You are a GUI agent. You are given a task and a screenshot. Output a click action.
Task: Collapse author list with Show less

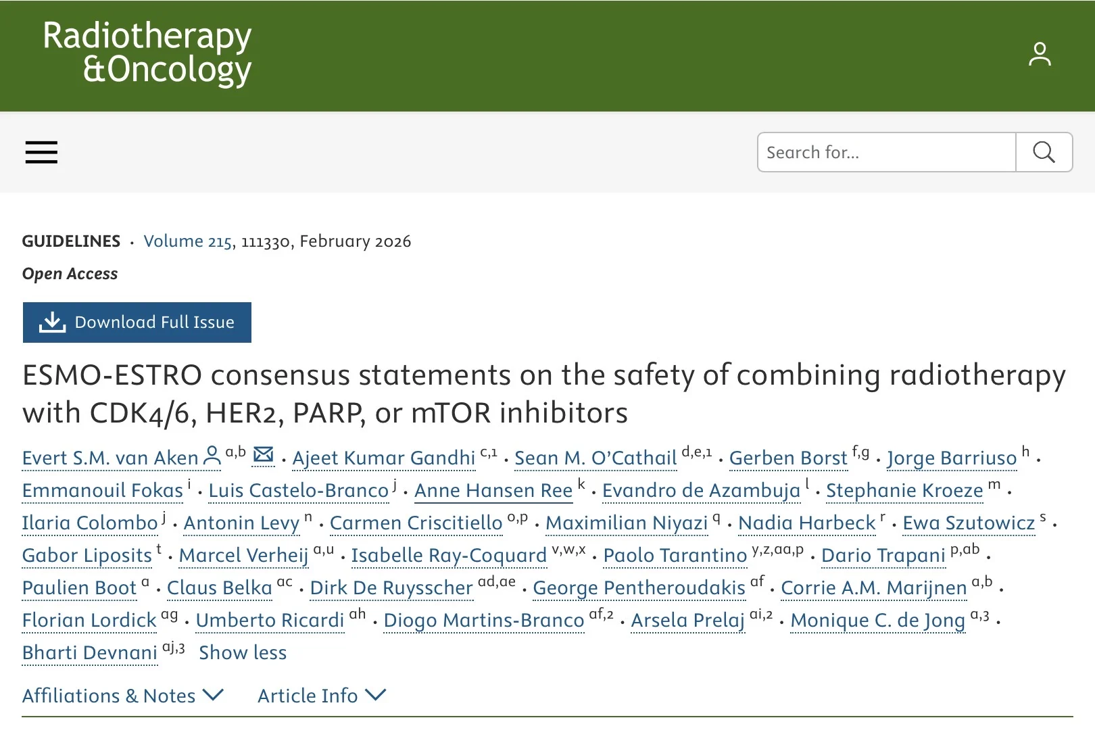(x=243, y=652)
